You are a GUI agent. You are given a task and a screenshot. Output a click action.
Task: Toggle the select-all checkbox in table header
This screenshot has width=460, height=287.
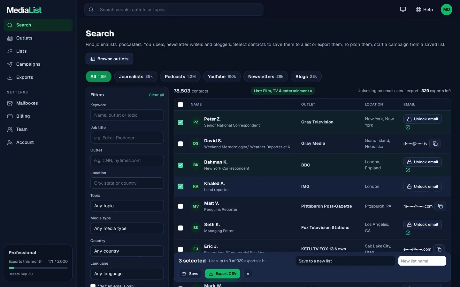point(180,105)
